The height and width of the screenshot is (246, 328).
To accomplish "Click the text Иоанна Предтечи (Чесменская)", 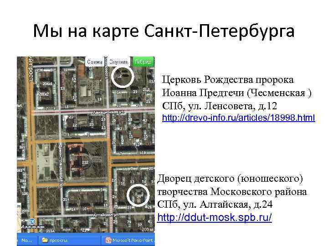I will pos(237,93).
